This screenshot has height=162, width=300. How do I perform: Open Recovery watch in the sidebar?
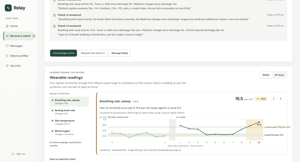[x=19, y=36]
